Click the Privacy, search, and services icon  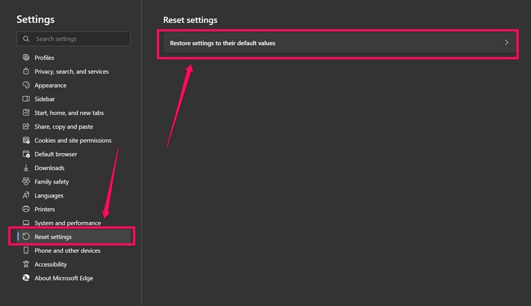click(x=26, y=72)
